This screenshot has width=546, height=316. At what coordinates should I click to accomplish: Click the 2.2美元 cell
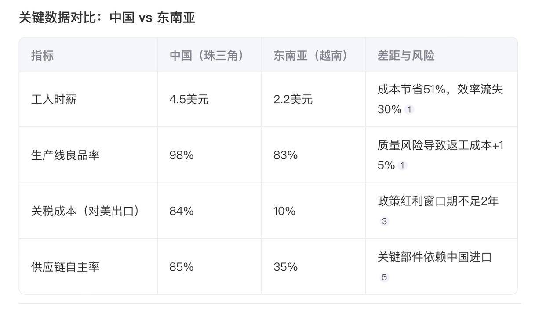[293, 99]
